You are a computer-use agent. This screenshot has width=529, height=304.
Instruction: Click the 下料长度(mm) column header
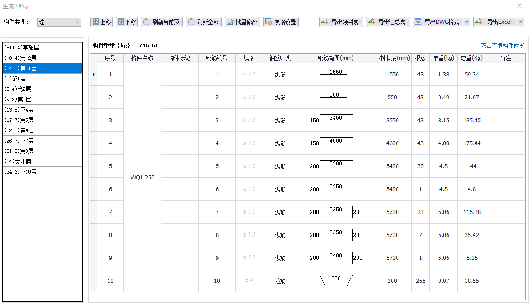click(393, 58)
